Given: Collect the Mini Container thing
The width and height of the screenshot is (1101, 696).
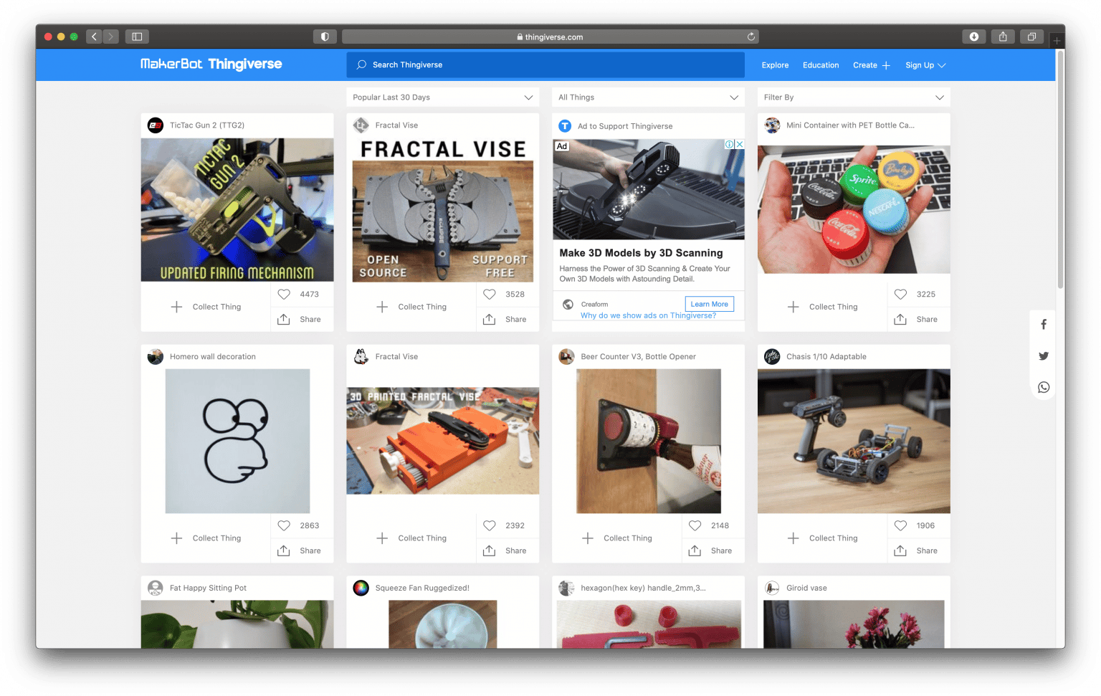Looking at the screenshot, I should pos(822,307).
